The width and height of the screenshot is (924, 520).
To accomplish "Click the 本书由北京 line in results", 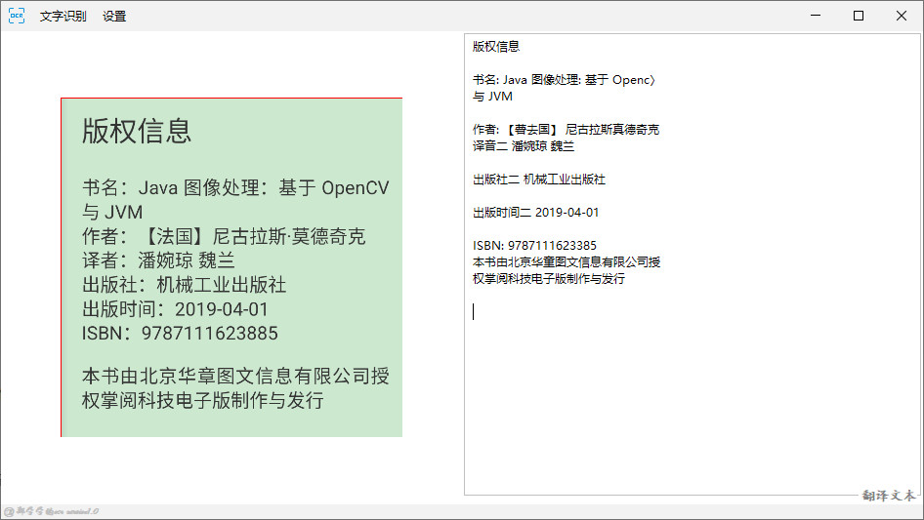I will pos(567,261).
